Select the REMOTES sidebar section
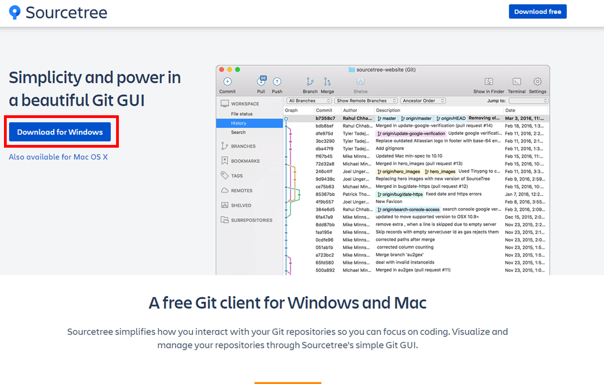The image size is (604, 384). click(x=242, y=190)
